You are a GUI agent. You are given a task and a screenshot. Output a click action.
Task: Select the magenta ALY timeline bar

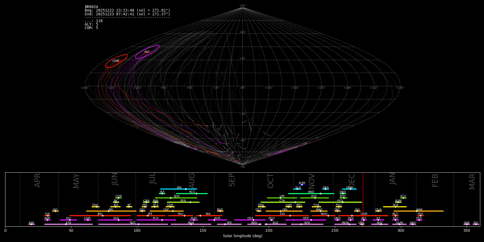[x=364, y=220]
